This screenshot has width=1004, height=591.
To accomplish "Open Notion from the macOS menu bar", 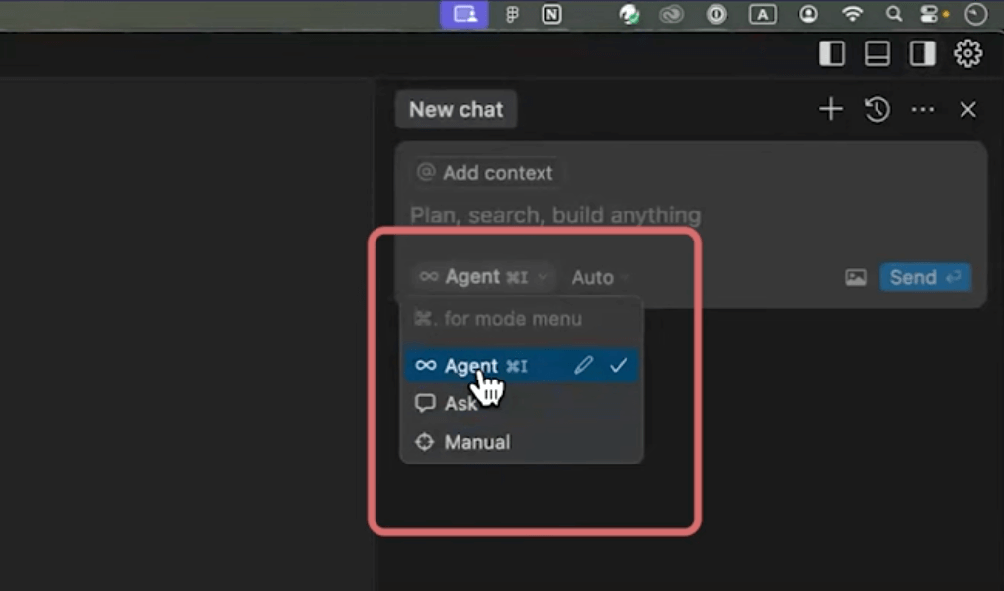I will pos(552,14).
